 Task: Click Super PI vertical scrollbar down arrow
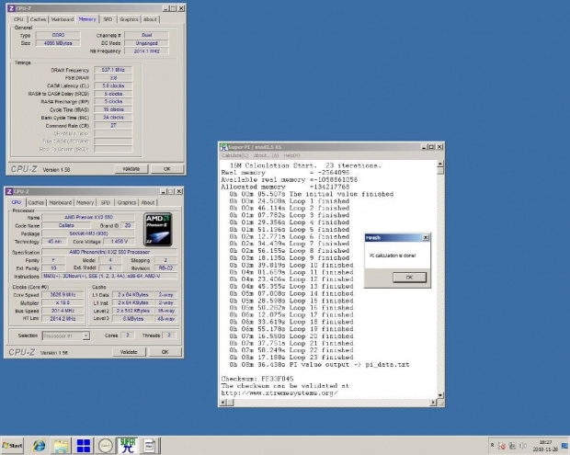point(440,395)
